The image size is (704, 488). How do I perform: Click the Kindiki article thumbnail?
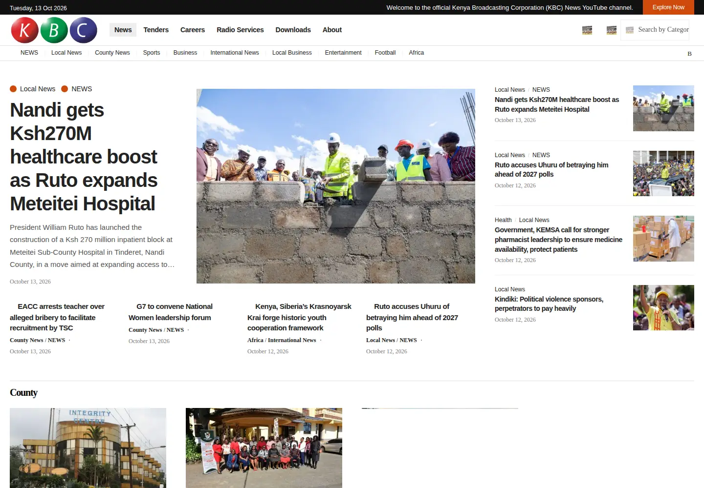point(663,307)
